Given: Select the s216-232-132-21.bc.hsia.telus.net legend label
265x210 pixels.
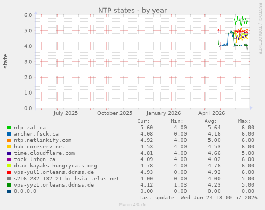Looking at the screenshot, I should pos(67,179).
